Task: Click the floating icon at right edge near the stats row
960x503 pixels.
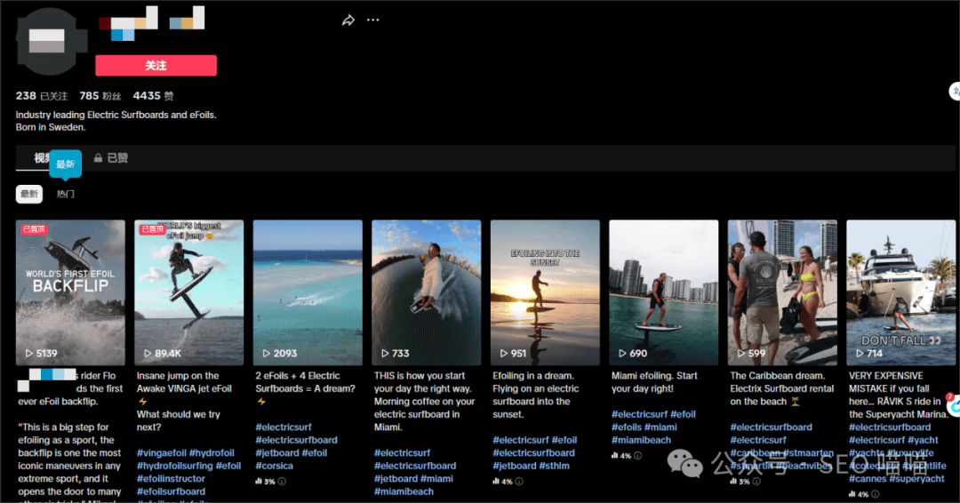Action: point(955,91)
